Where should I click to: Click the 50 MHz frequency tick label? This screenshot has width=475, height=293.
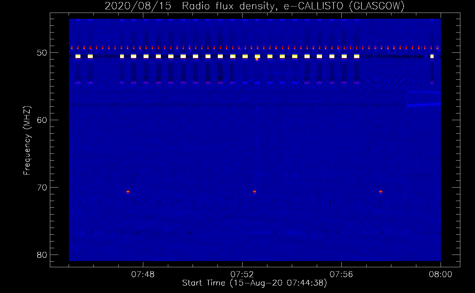pos(42,53)
